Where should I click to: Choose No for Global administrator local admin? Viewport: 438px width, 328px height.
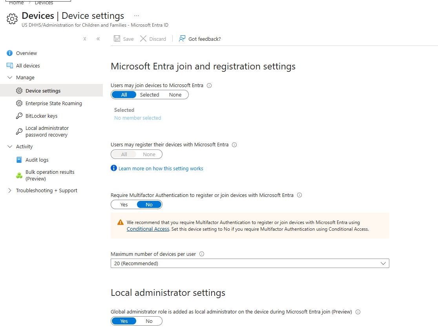tap(149, 321)
